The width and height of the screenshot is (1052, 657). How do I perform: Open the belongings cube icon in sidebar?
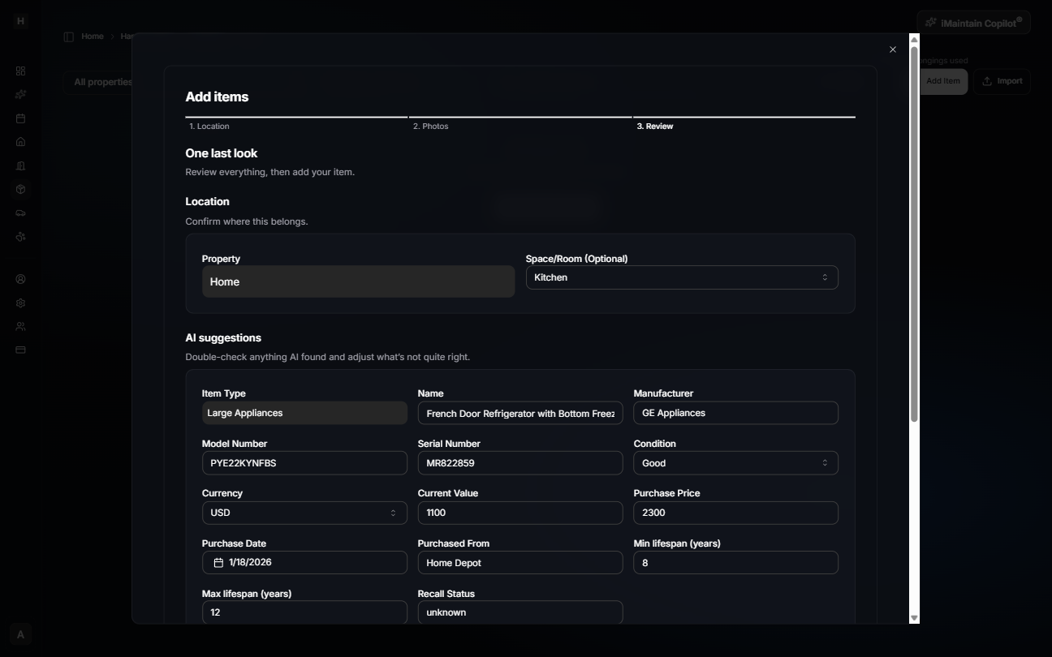(20, 188)
